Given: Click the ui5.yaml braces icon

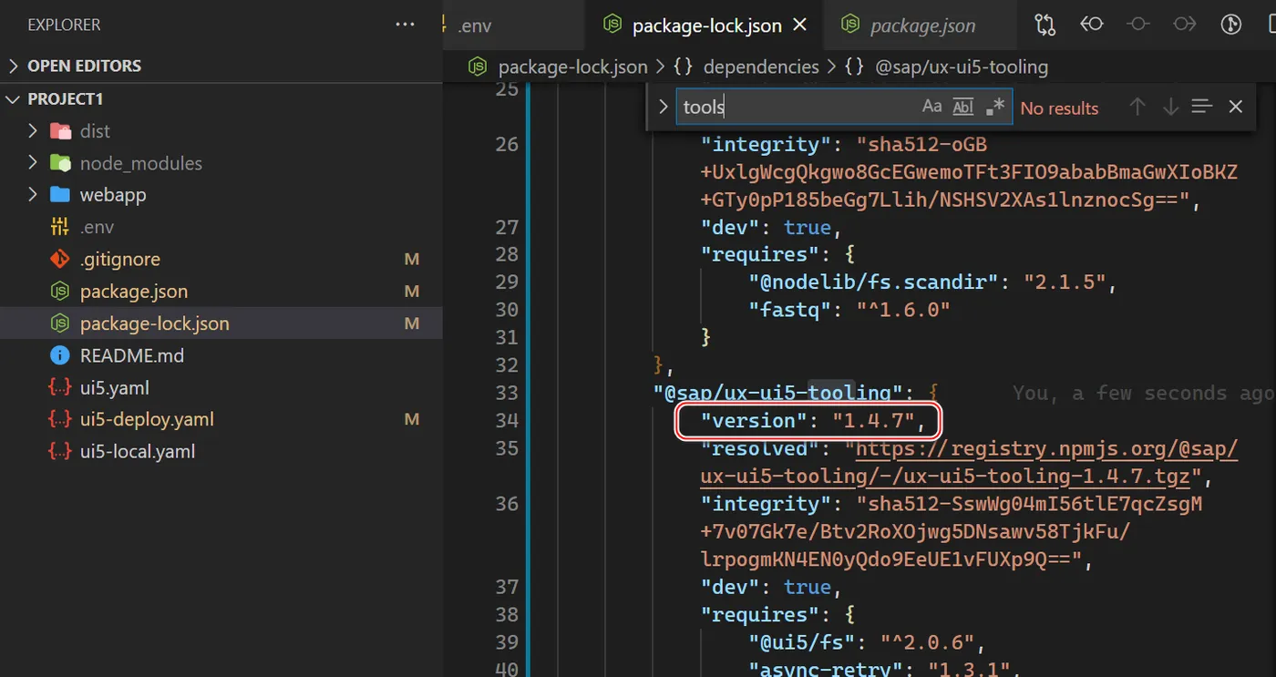Looking at the screenshot, I should pos(60,387).
